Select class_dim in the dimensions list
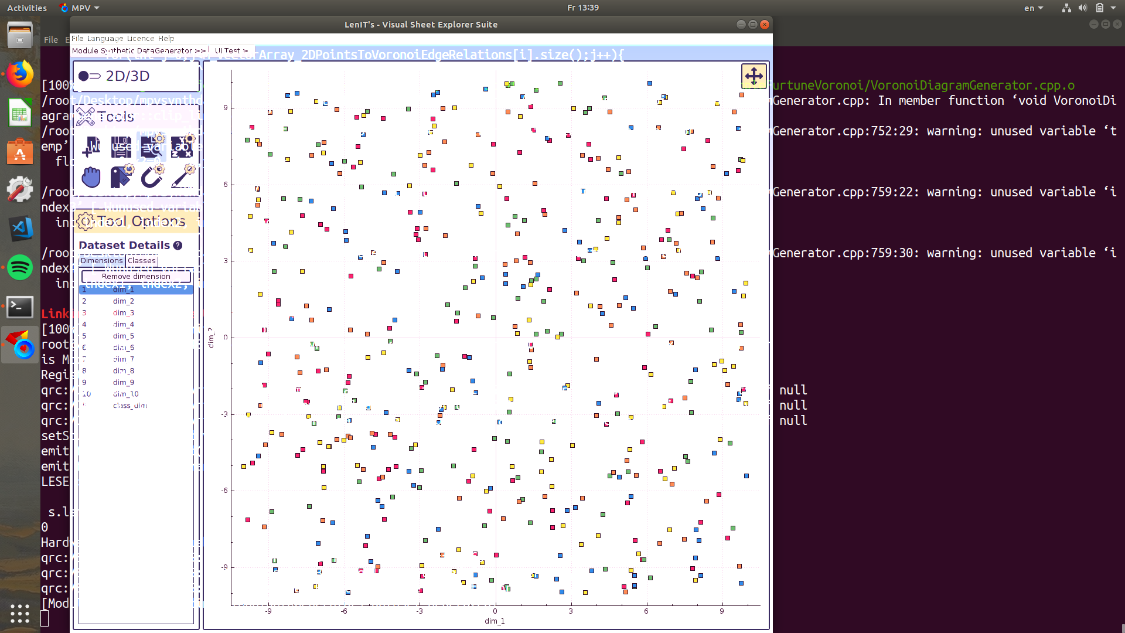 tap(129, 406)
